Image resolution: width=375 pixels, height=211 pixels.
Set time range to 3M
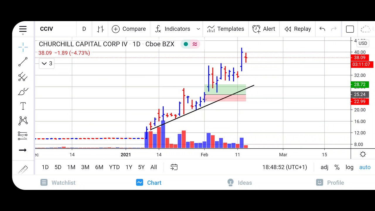tap(85, 167)
